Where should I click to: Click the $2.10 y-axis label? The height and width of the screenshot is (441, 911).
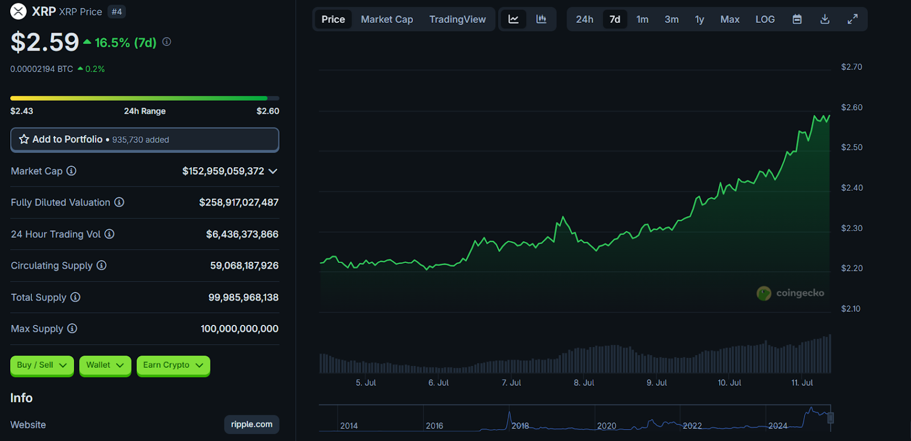(851, 309)
